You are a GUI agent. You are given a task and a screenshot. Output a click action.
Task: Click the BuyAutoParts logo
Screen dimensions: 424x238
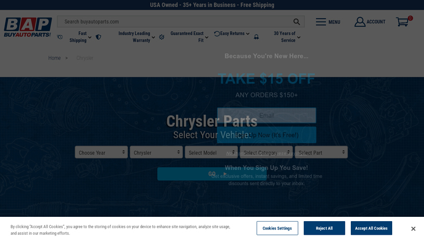coord(28,28)
